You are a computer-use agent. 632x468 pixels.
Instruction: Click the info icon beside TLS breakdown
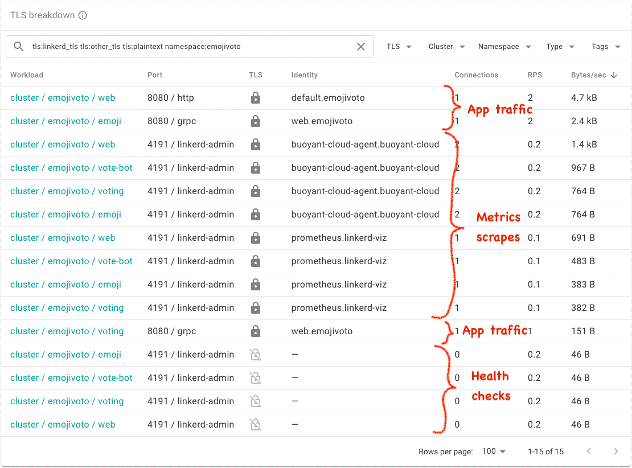point(83,15)
